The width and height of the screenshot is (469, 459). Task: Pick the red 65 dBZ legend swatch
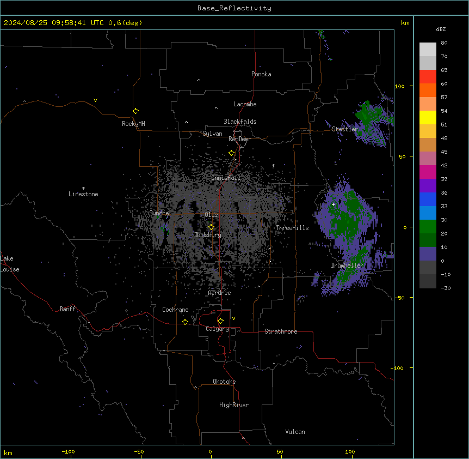pos(428,76)
